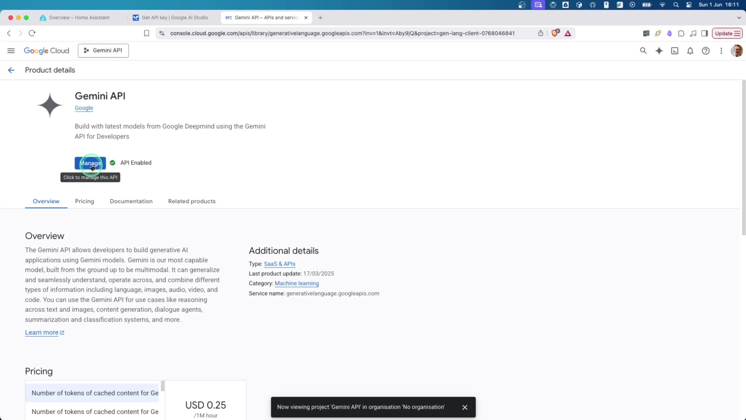The width and height of the screenshot is (746, 420).
Task: Open the Gemini API project picker
Action: (103, 51)
